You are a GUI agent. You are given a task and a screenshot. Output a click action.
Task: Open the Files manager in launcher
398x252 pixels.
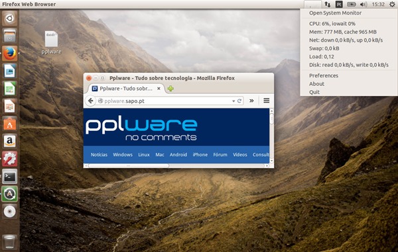click(10, 36)
